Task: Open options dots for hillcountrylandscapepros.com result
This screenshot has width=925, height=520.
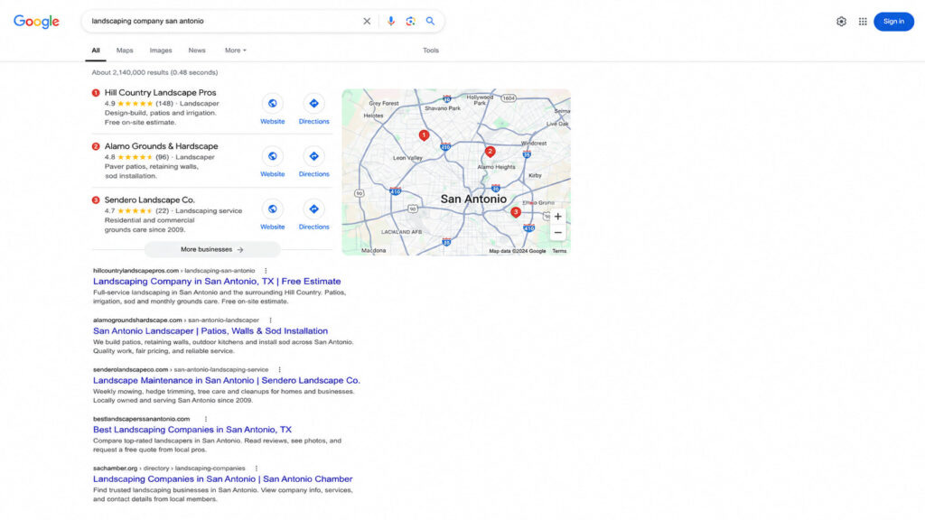Action: point(266,271)
